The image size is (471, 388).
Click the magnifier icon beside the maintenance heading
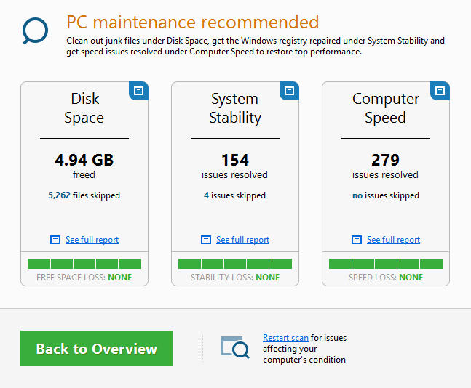[x=35, y=31]
